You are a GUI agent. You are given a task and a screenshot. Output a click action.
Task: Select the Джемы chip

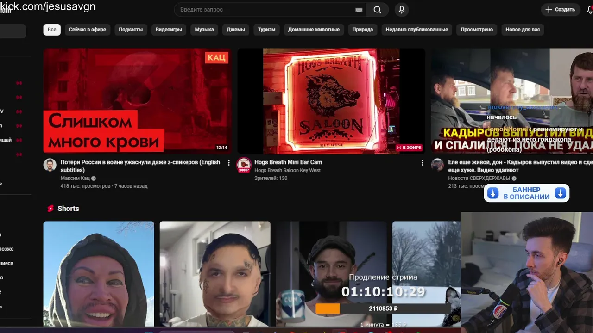point(236,30)
